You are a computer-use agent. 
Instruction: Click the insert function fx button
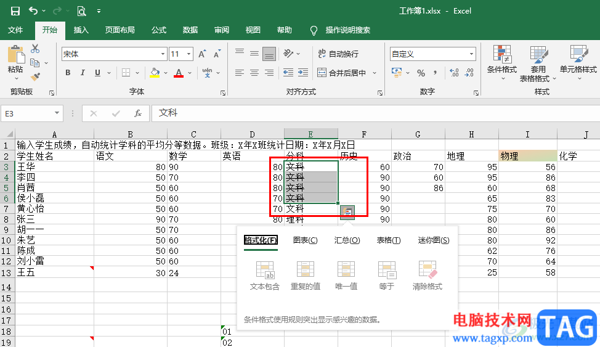click(x=138, y=113)
